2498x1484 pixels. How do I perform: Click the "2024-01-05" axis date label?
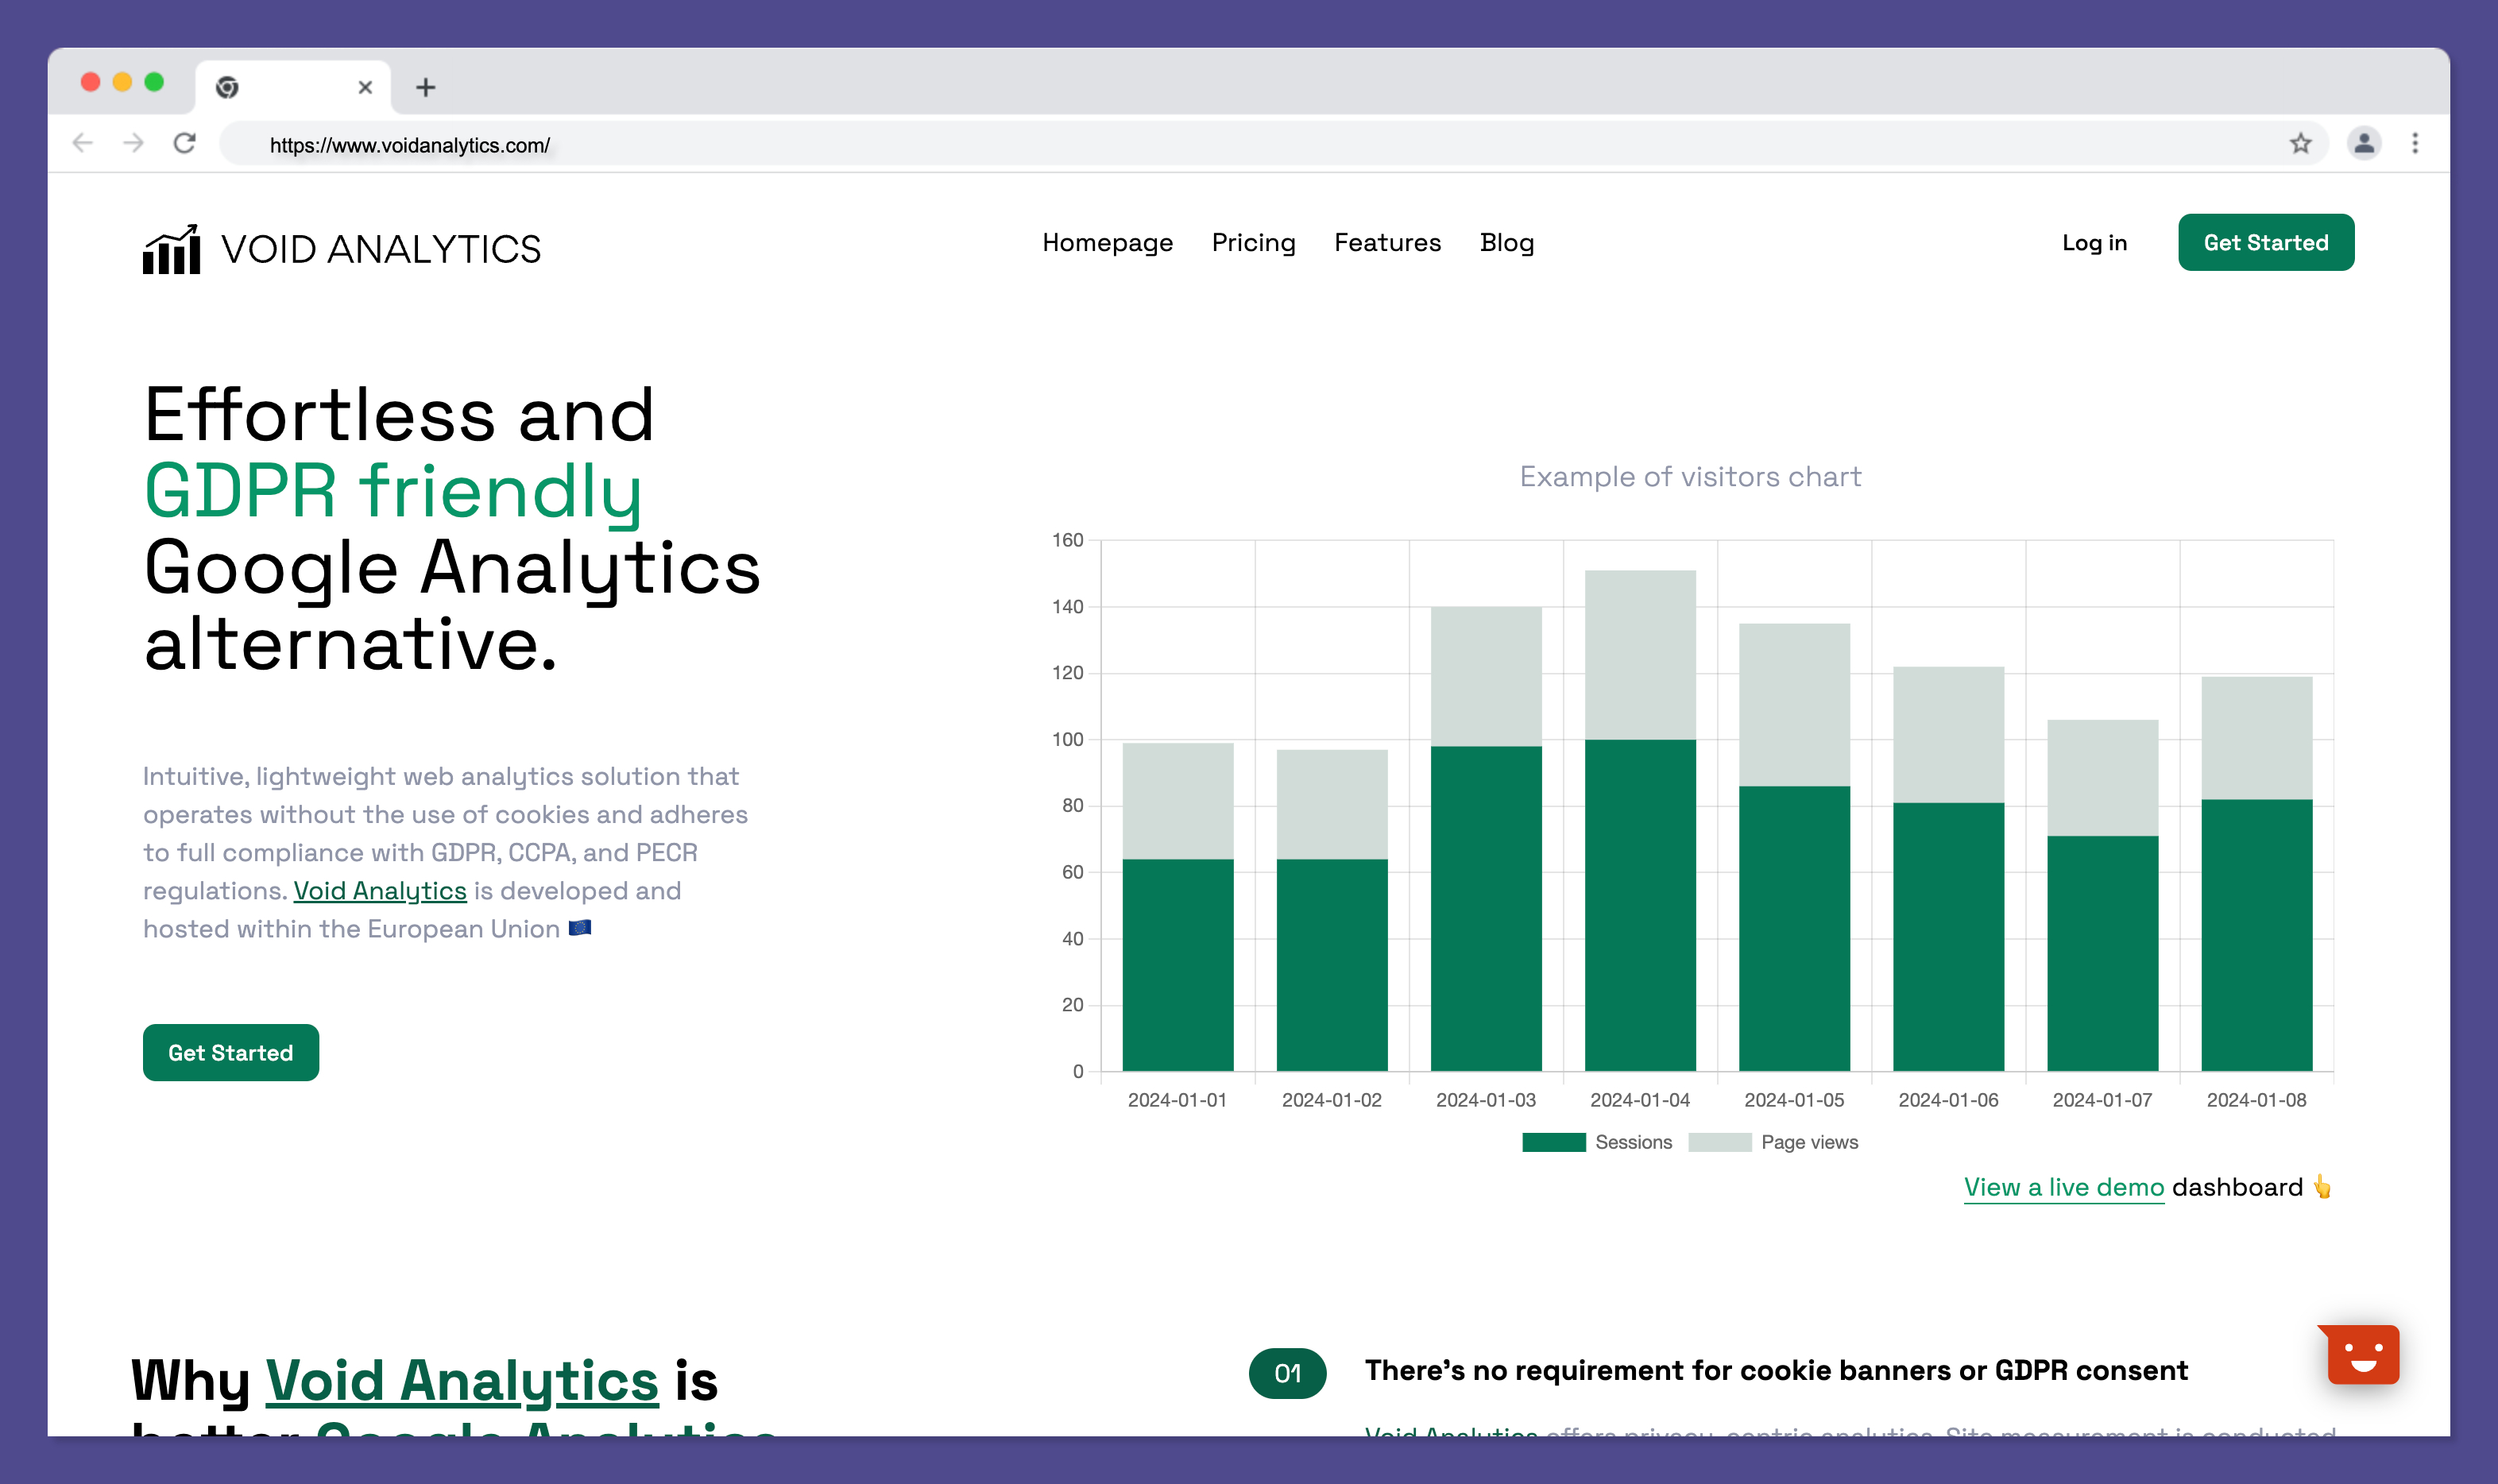[x=1794, y=1100]
